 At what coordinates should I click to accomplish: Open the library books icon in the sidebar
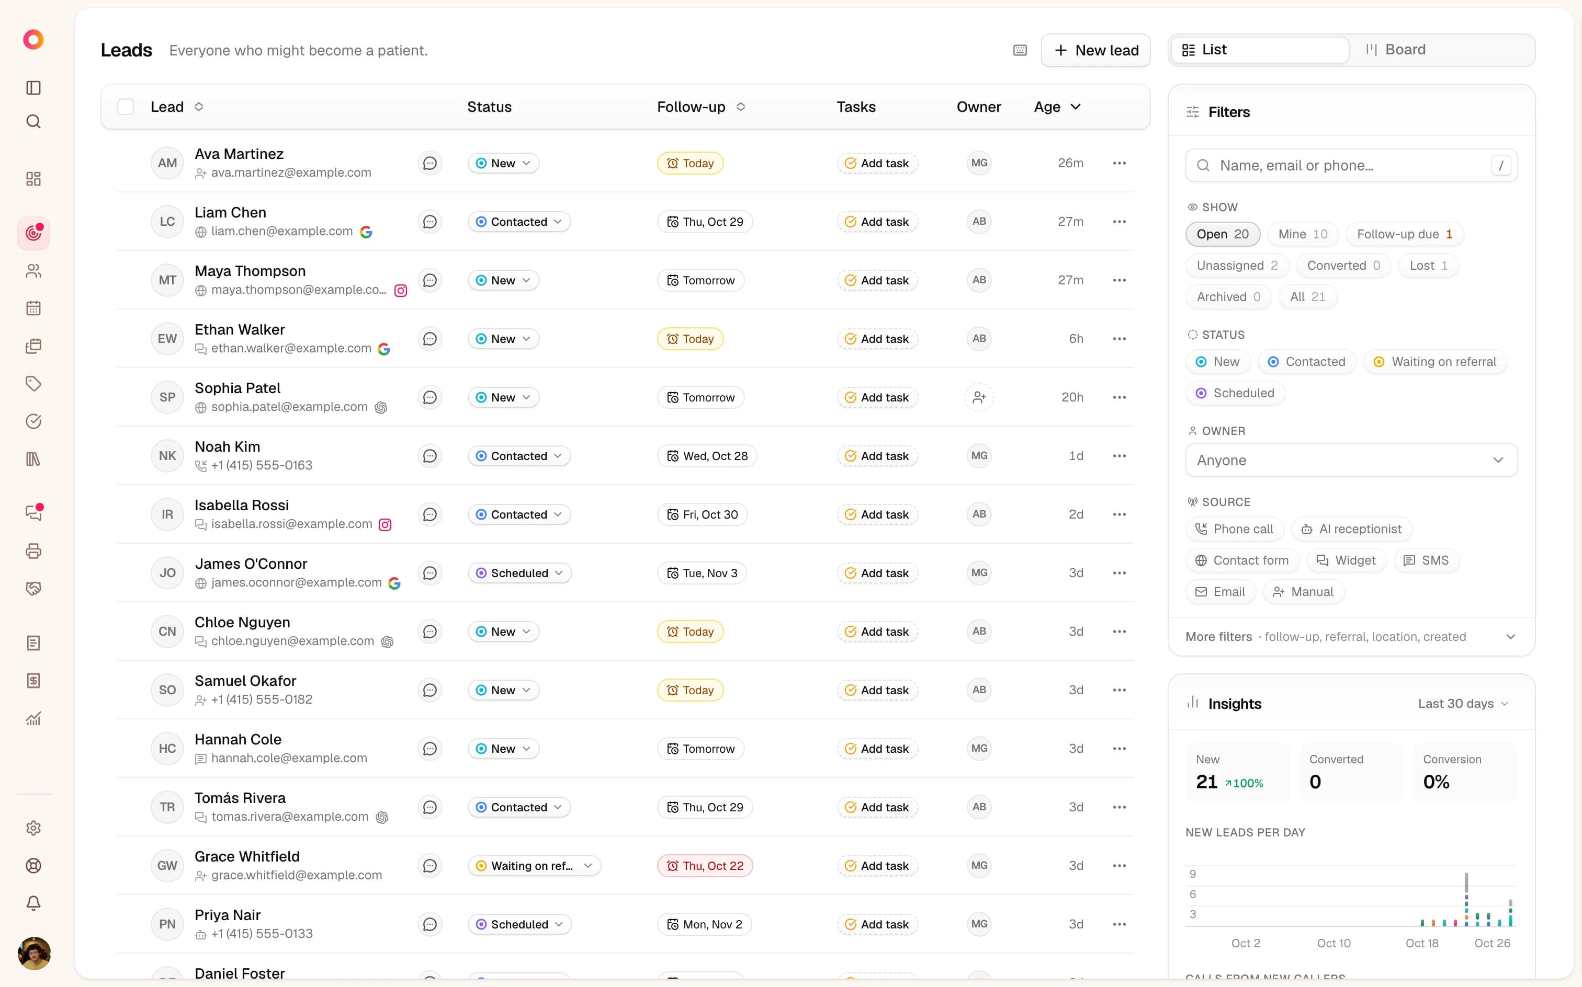33,459
